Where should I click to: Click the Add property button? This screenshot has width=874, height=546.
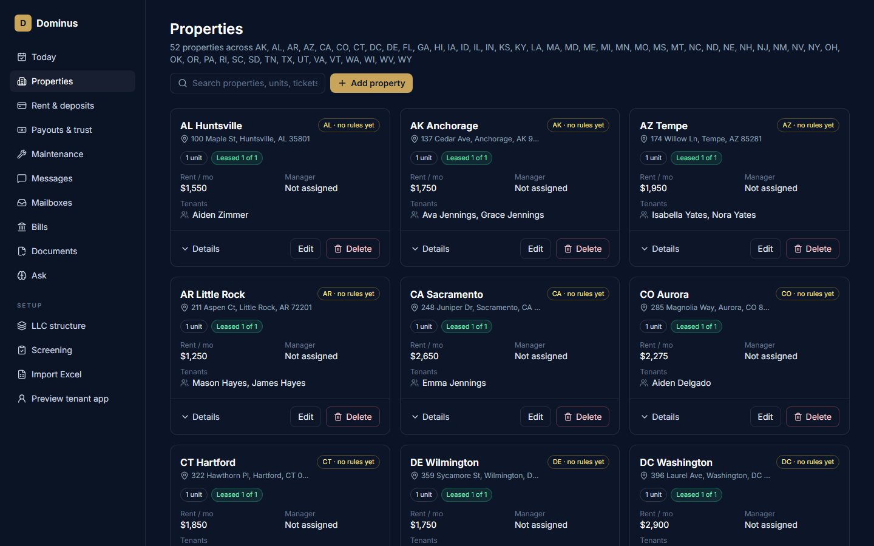(x=371, y=83)
